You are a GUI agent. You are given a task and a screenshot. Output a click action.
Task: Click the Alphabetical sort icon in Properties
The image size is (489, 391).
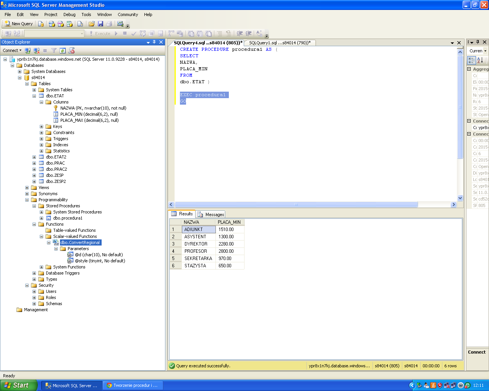click(480, 60)
